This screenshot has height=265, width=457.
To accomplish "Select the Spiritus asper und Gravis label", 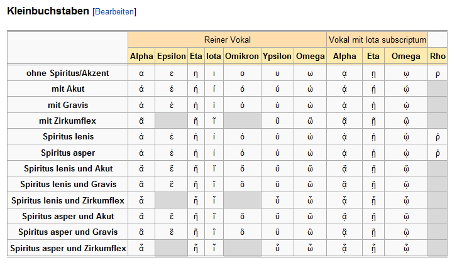I will click(x=67, y=232).
